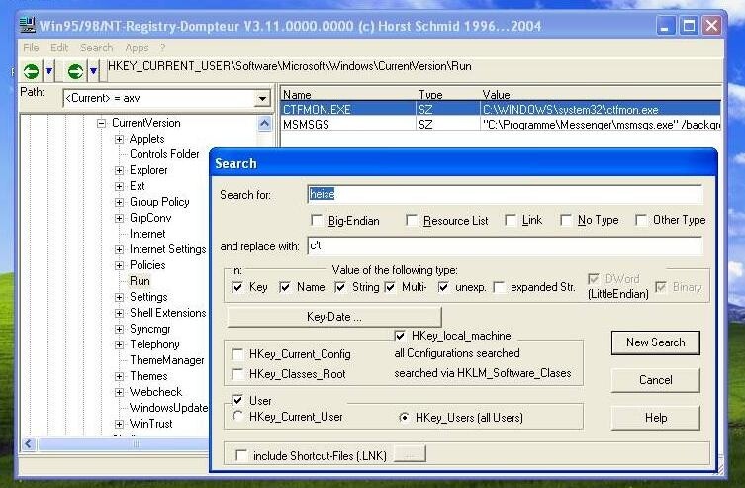The height and width of the screenshot is (488, 745).
Task: Uncheck the String value type checkbox
Action: (340, 287)
